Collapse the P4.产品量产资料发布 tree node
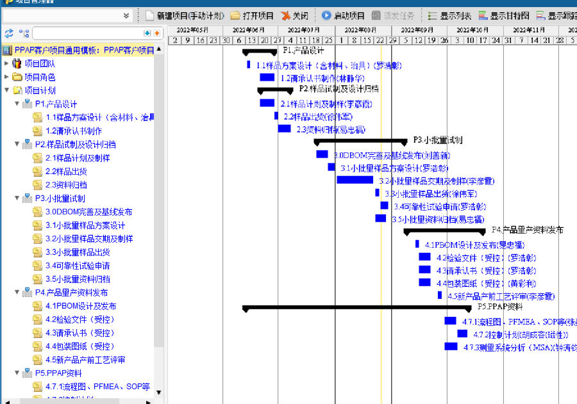The height and width of the screenshot is (404, 577). (17, 292)
